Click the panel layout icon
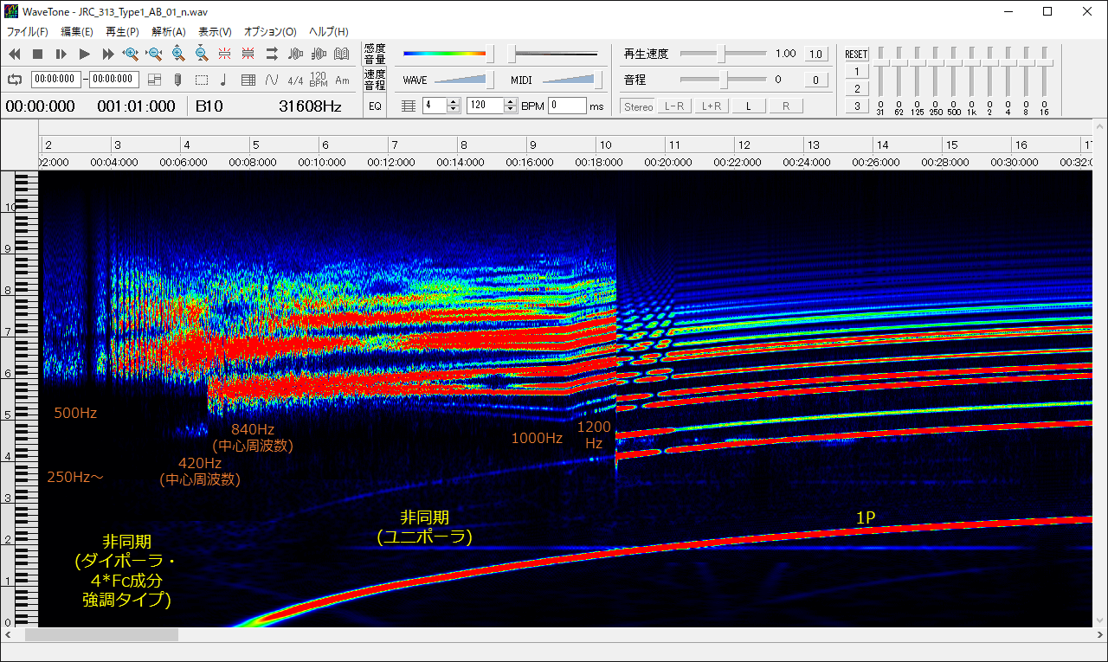The image size is (1108, 662). (x=155, y=80)
